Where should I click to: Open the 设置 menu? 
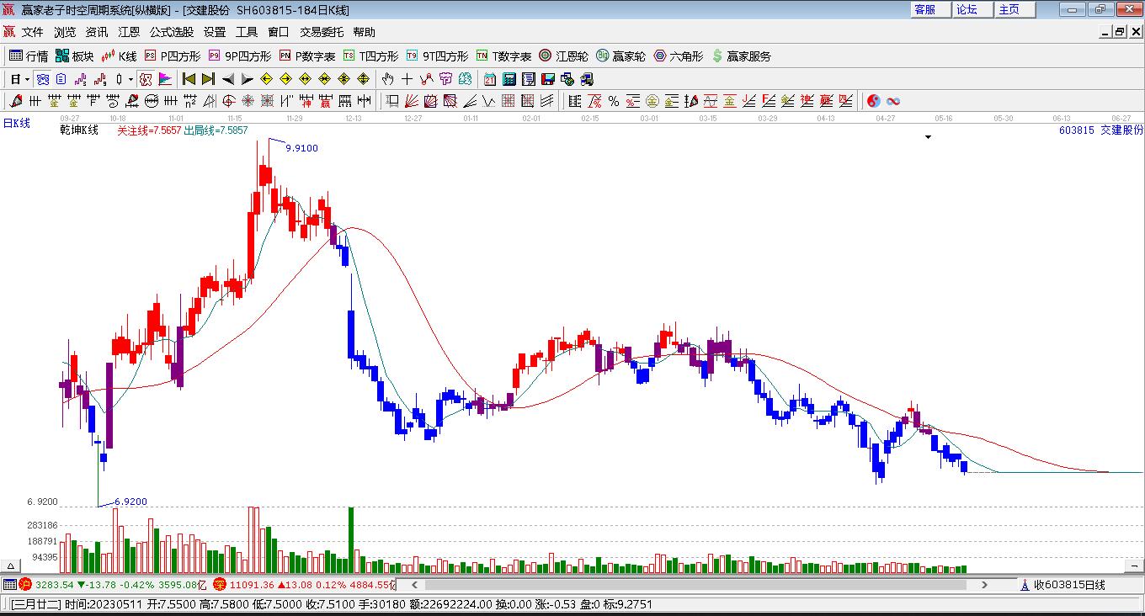point(215,32)
